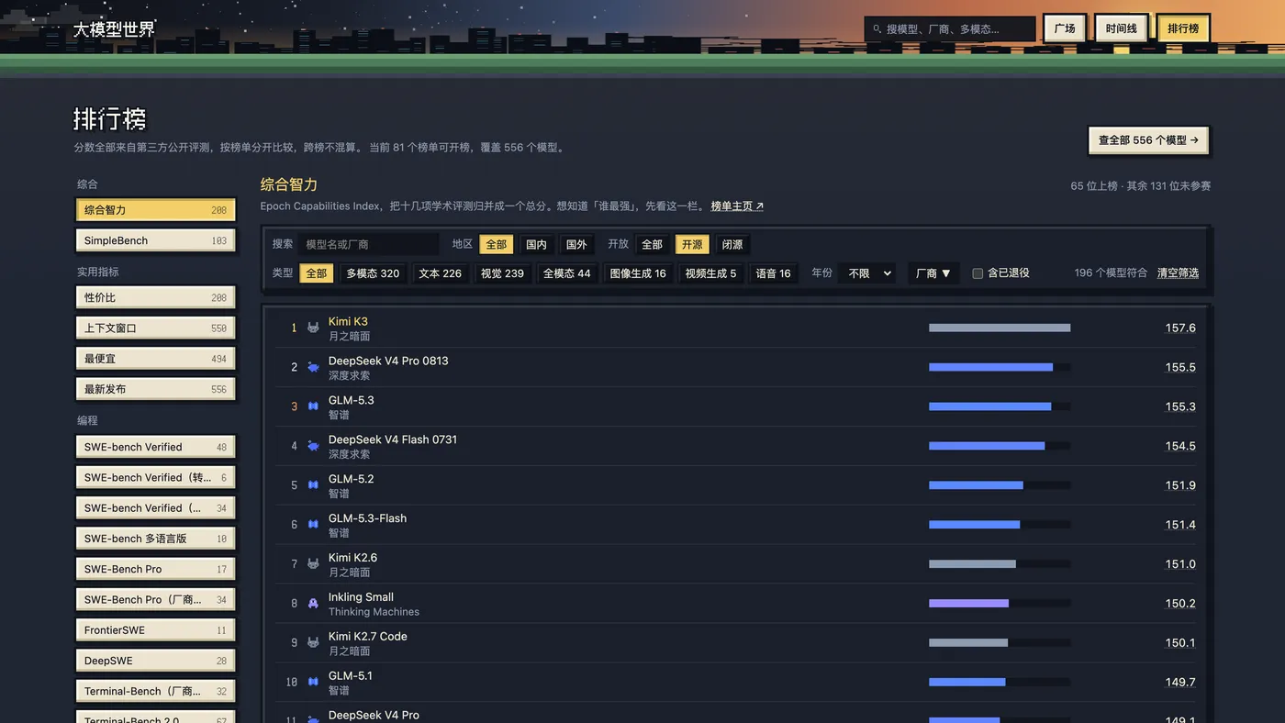Click the 196 个模型符合 count text
Image resolution: width=1285 pixels, height=723 pixels.
(x=1111, y=273)
